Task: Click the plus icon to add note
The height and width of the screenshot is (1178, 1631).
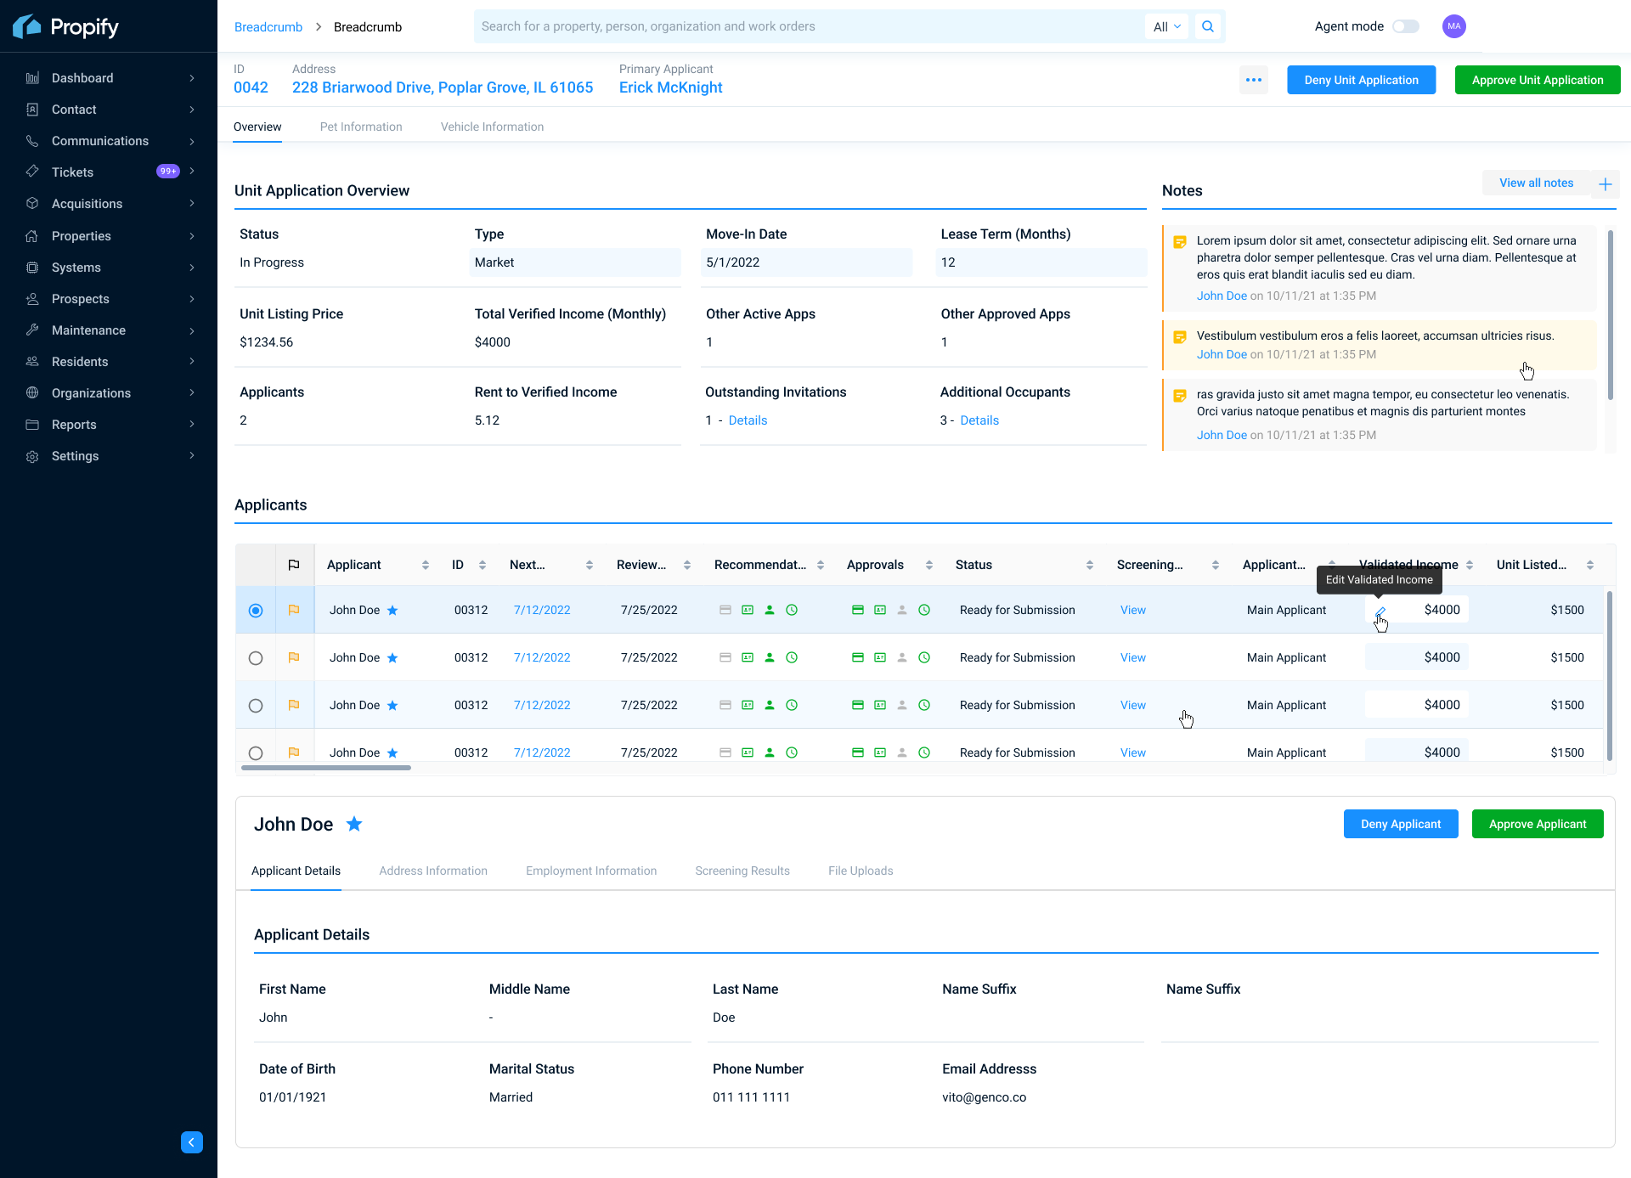Action: [1605, 183]
